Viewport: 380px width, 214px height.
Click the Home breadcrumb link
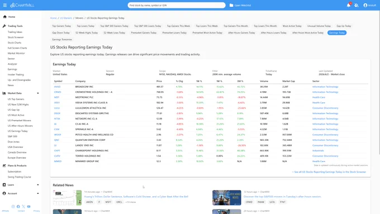click(x=53, y=18)
